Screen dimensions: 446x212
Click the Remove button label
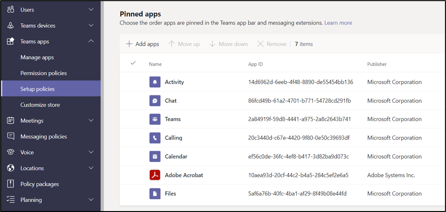coord(276,44)
